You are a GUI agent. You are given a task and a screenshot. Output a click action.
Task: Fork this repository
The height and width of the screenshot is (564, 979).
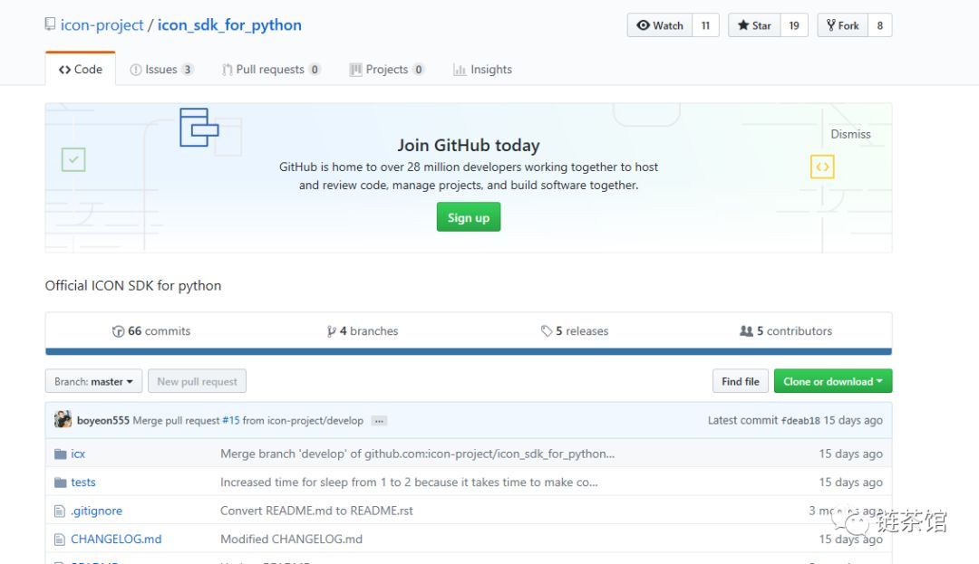(842, 25)
